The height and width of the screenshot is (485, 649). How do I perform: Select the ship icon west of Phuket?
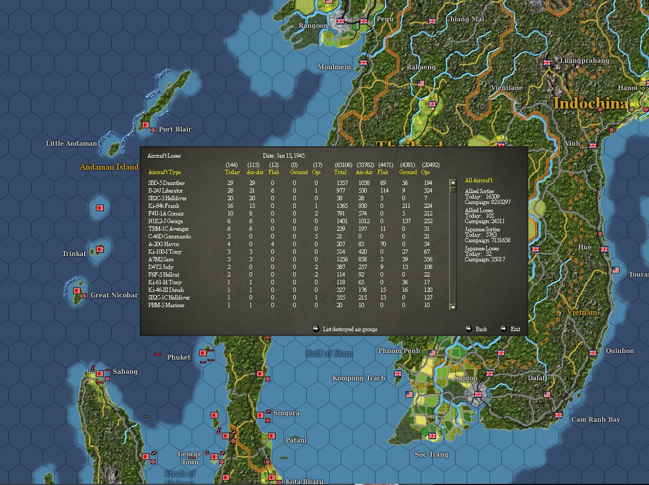157,354
